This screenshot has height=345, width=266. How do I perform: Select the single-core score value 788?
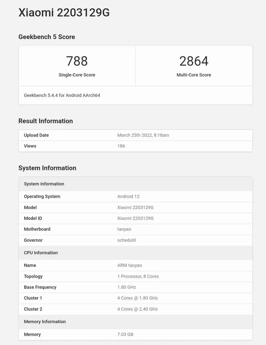pyautogui.click(x=77, y=61)
